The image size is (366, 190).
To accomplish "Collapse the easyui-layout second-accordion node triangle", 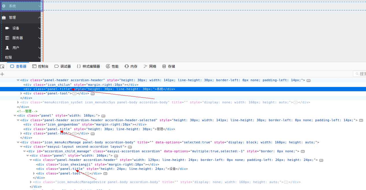I will click(x=21, y=147).
